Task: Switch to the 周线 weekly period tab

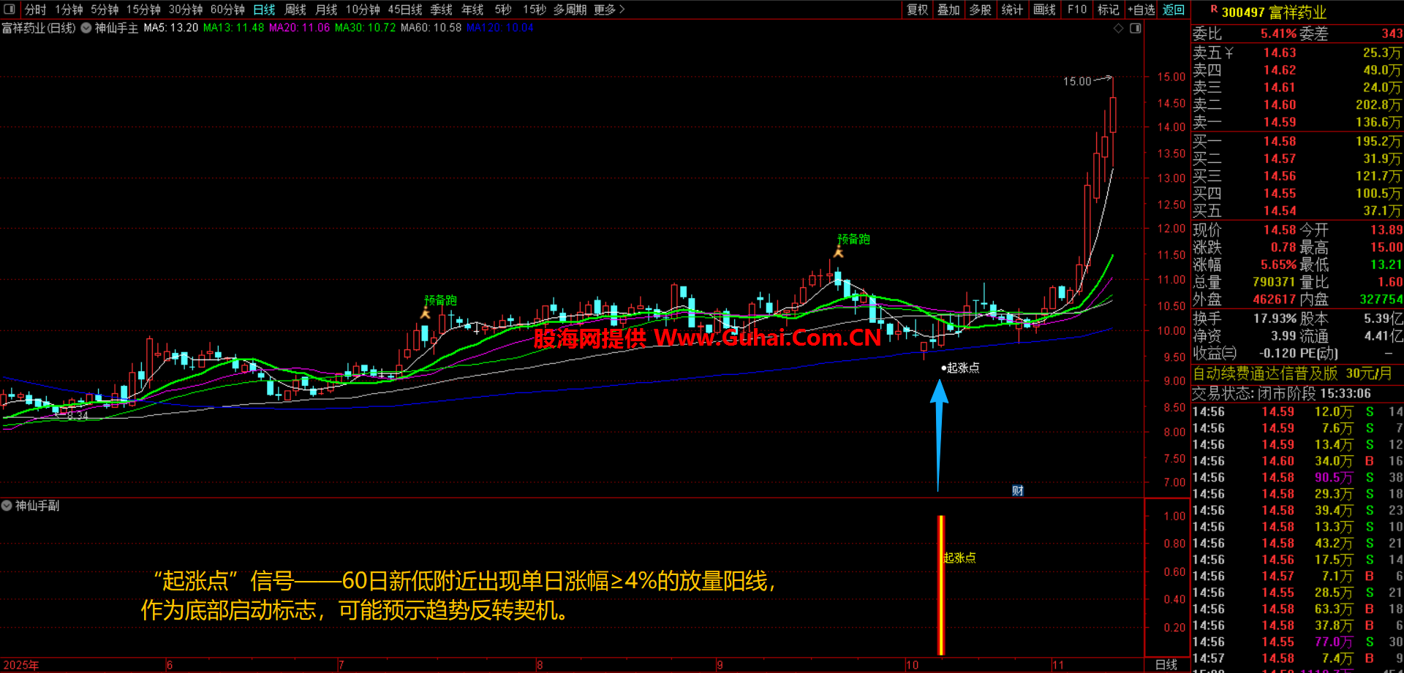Action: [295, 9]
